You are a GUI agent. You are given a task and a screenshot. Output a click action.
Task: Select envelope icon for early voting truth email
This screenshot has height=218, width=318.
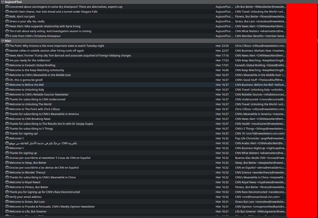click(7, 31)
